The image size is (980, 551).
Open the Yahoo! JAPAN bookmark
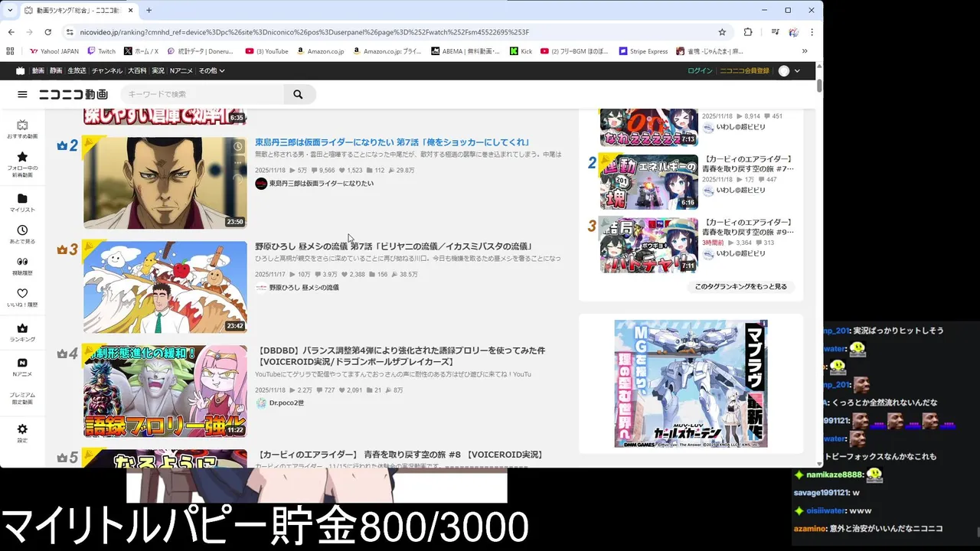click(x=54, y=51)
